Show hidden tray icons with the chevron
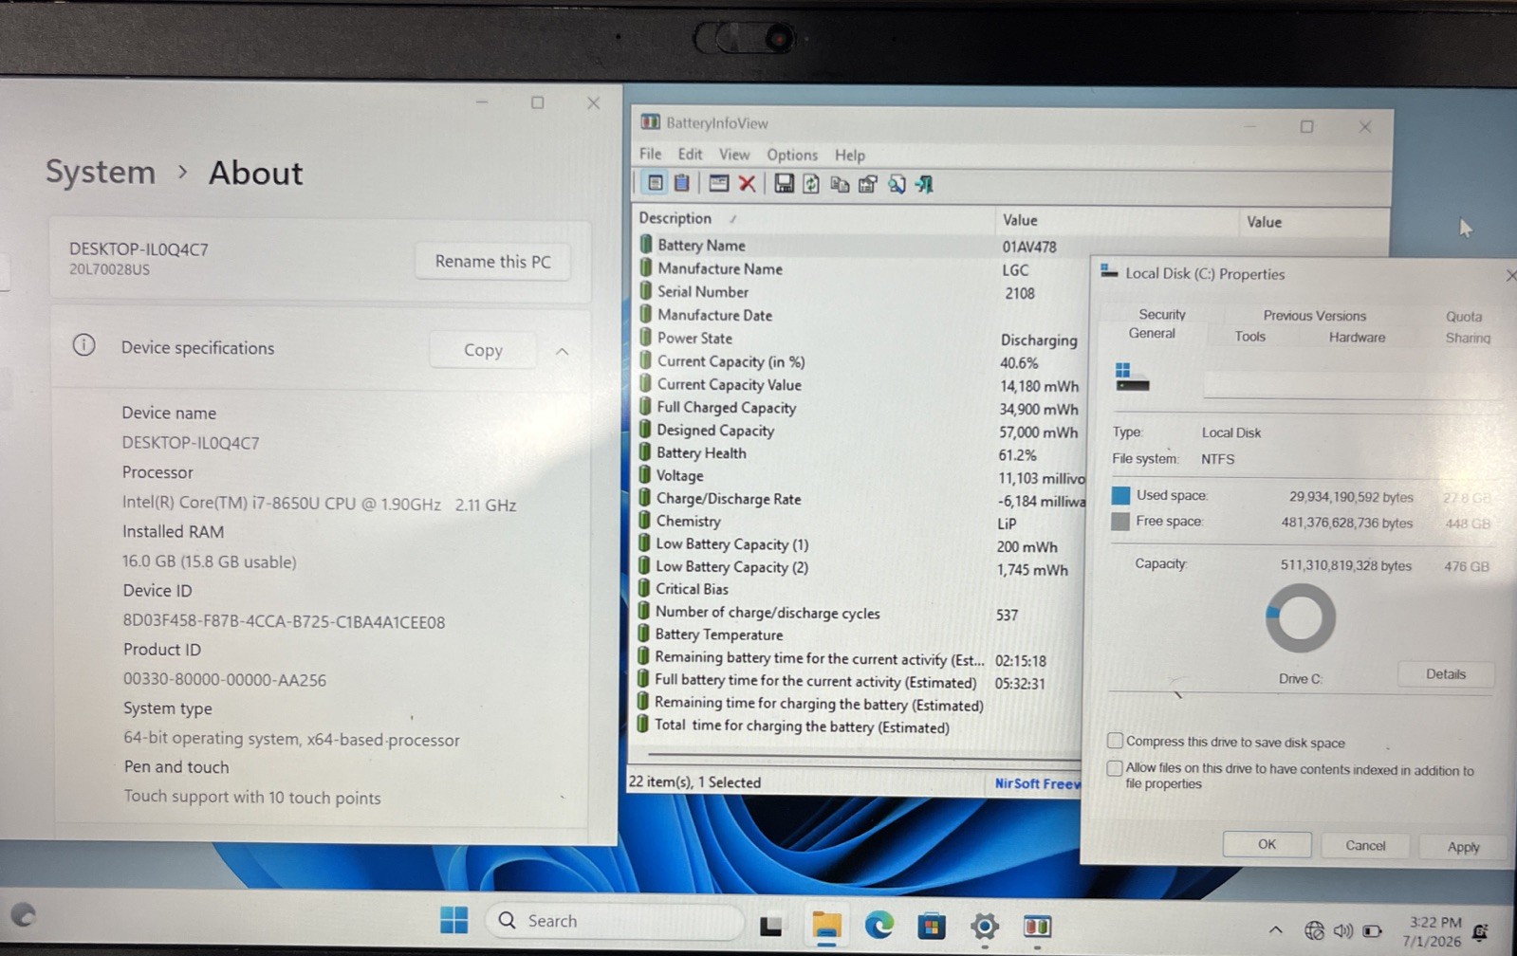 tap(1276, 929)
